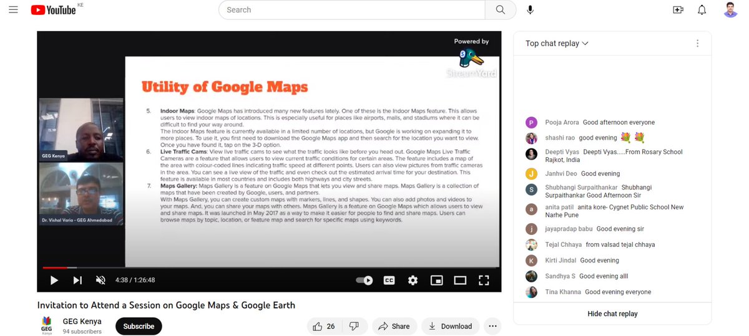Click the 94 subscribers count
Image resolution: width=749 pixels, height=336 pixels.
coord(82,332)
